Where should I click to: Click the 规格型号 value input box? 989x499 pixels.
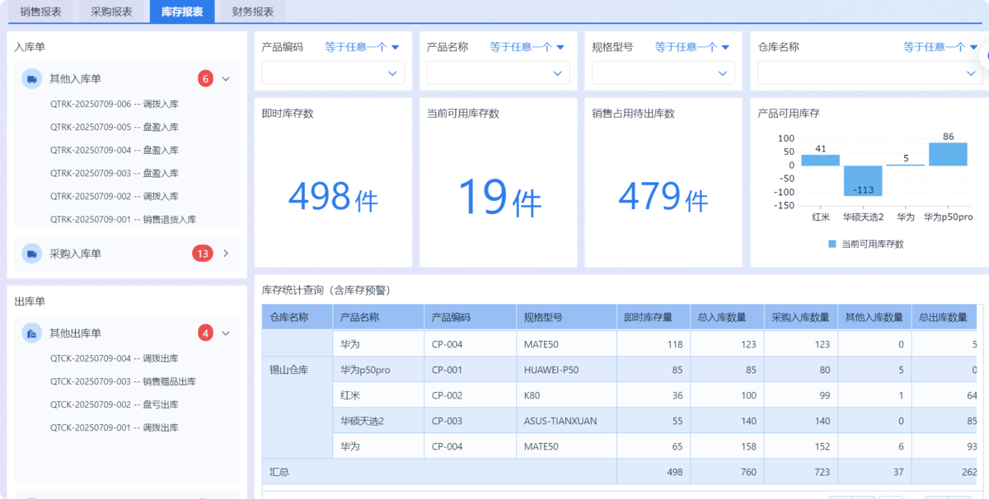coord(663,73)
